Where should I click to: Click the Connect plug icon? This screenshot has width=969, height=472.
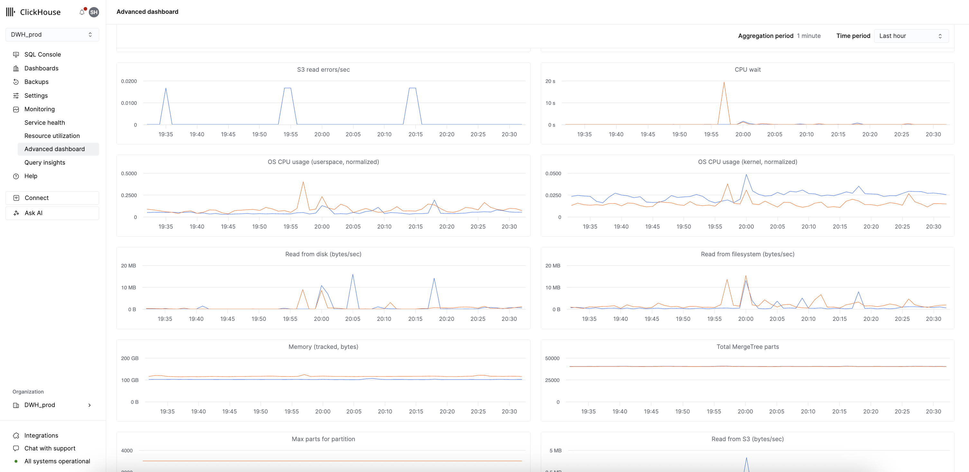click(x=15, y=198)
